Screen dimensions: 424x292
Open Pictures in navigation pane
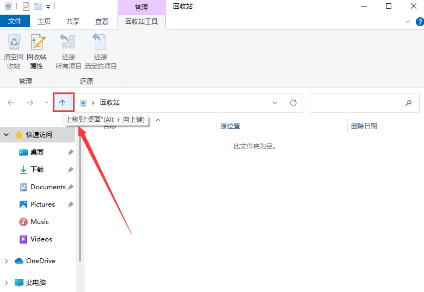point(42,204)
